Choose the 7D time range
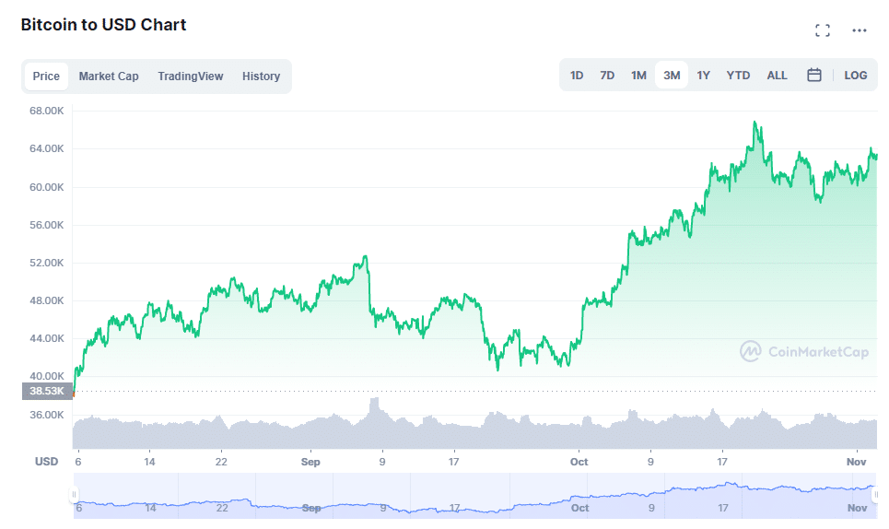 (607, 76)
